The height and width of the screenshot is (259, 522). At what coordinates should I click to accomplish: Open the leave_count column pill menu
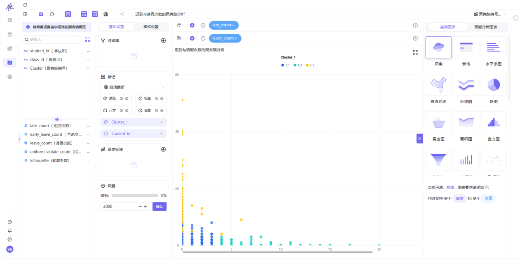click(x=225, y=38)
